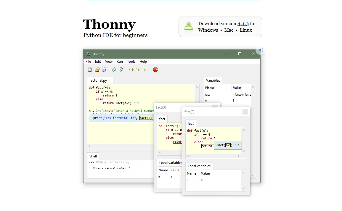Step over using the first arrow icon
Screen dimensions: 342x211
131,69
